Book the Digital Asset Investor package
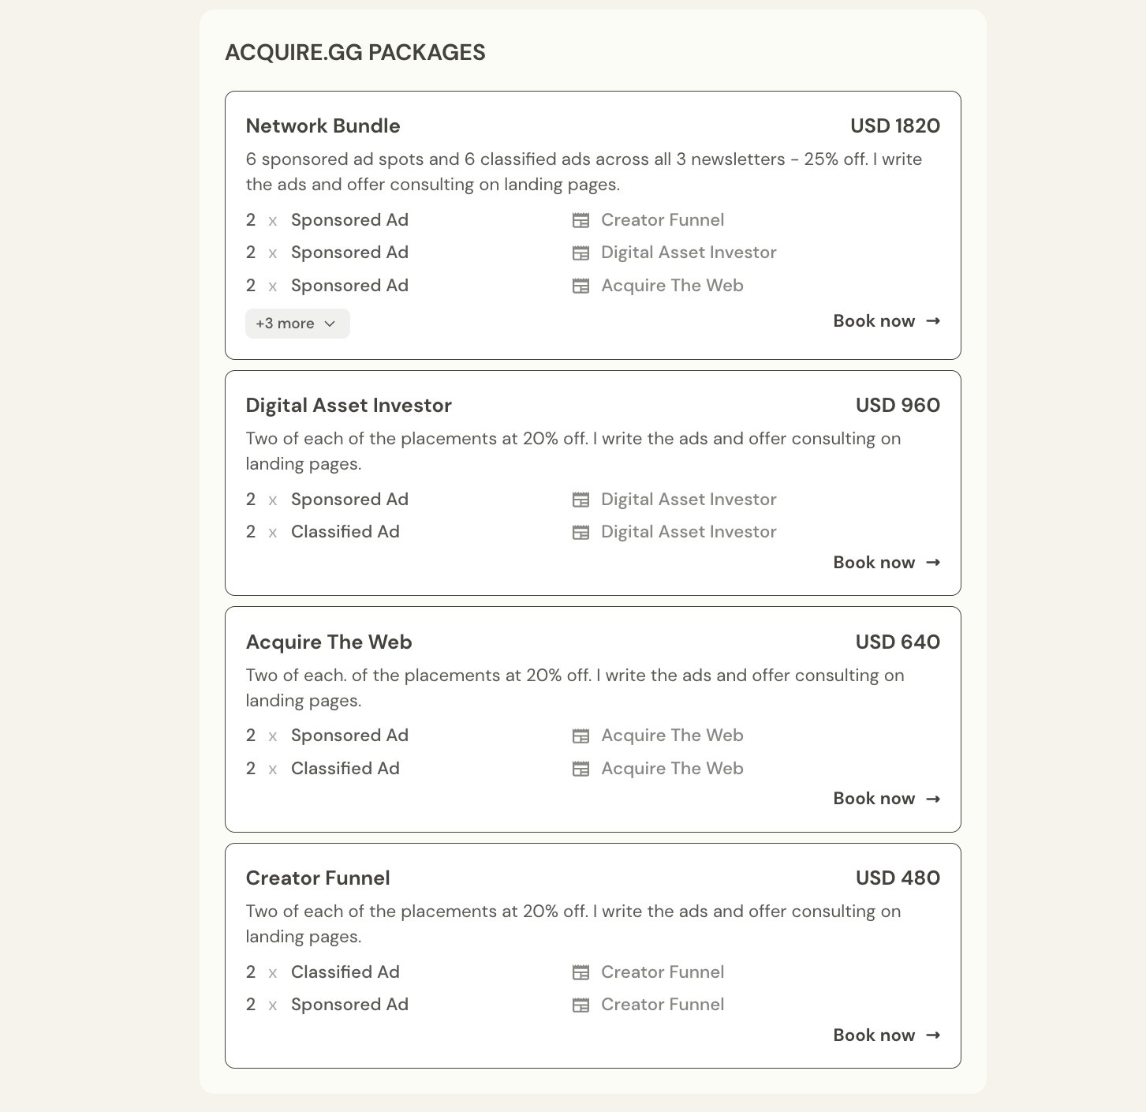 [x=887, y=563]
